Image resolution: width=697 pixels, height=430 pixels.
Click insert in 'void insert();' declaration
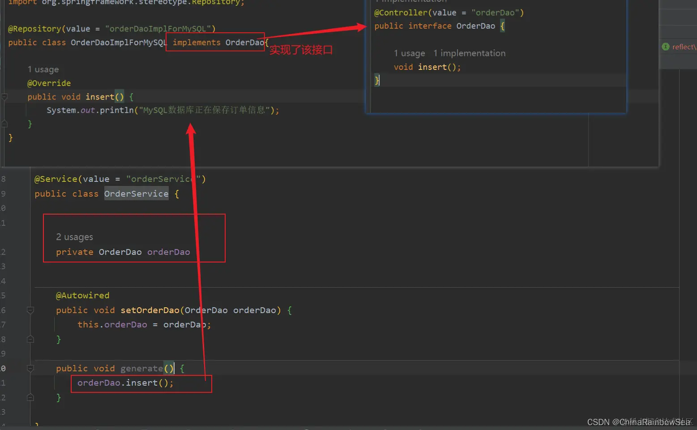pos(432,67)
